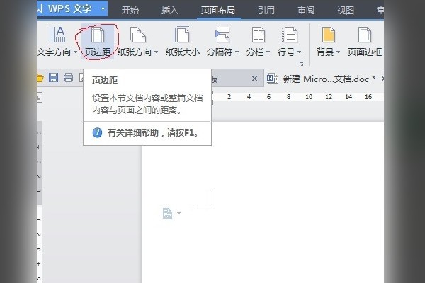The width and height of the screenshot is (425, 283).
Task: Click the Paper Orientation (纸张方向) icon
Action: [138, 35]
